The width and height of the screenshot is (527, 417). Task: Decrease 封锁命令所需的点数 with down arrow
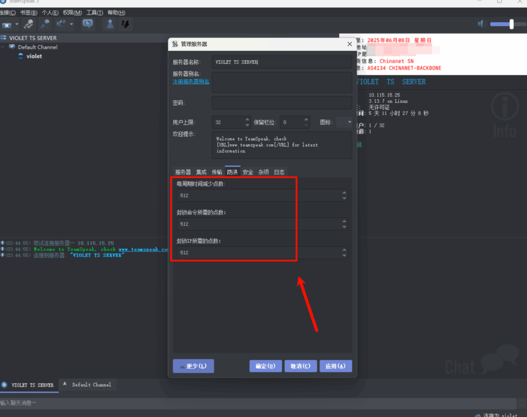tap(344, 227)
